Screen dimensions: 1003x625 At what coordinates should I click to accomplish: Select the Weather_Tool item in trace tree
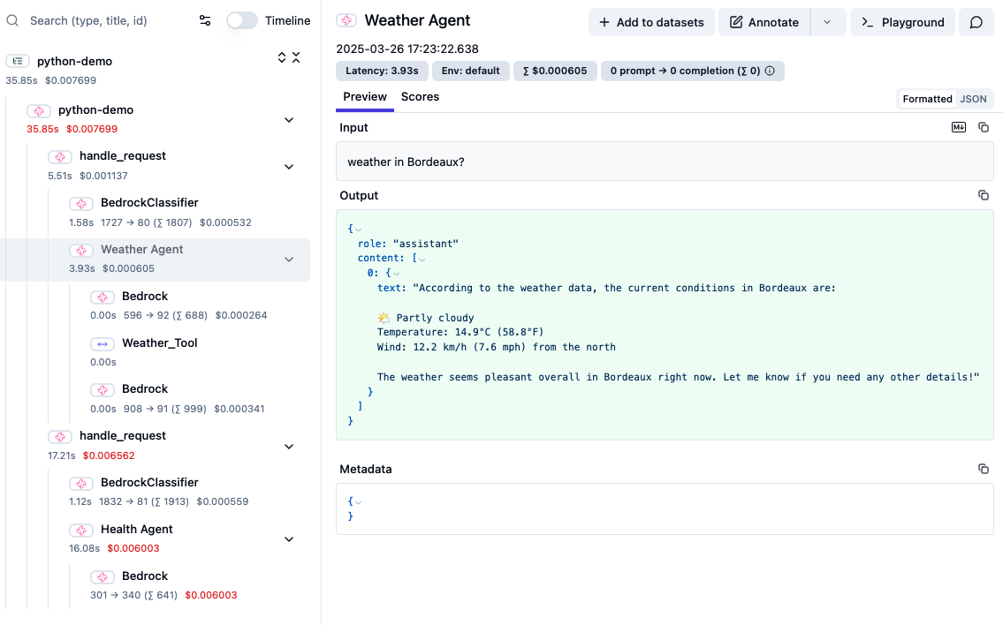pyautogui.click(x=159, y=343)
